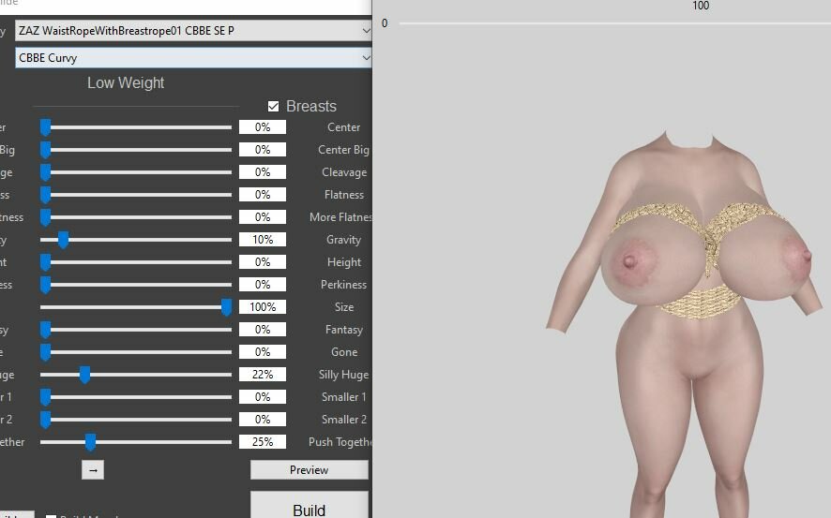The height and width of the screenshot is (518, 831).
Task: Open the CBBE Curvy preset dropdown
Action: pyautogui.click(x=193, y=58)
